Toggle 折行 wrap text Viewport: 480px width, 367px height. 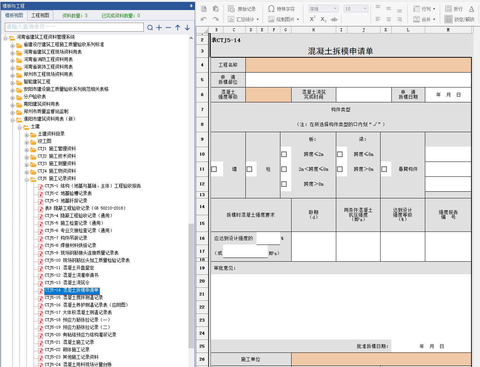point(454,9)
